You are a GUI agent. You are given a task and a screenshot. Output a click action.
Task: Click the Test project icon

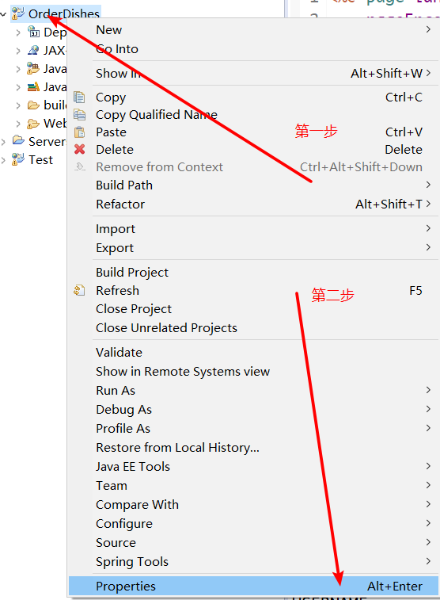(x=17, y=159)
